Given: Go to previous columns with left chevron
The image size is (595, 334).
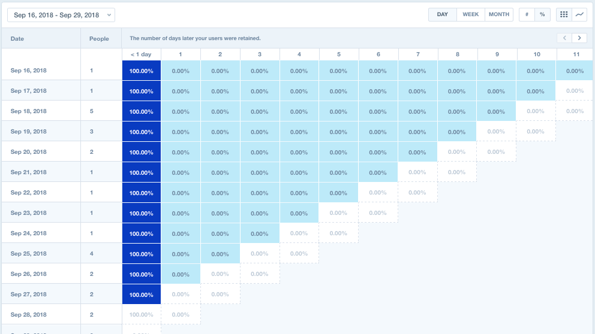Looking at the screenshot, I should pos(564,38).
